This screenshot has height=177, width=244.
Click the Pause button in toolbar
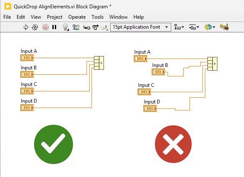[54, 27]
